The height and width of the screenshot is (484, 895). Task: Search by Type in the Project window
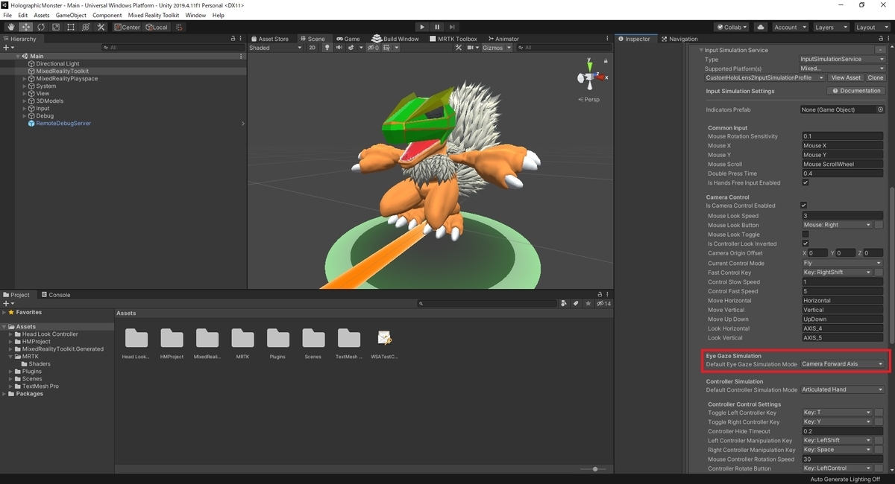(563, 303)
